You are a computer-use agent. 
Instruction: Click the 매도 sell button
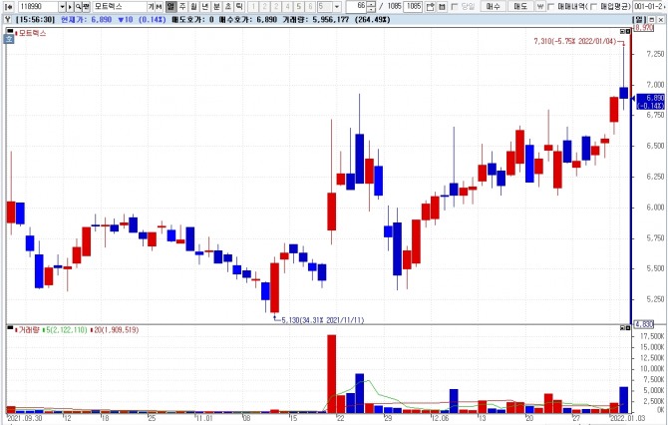(x=520, y=7)
